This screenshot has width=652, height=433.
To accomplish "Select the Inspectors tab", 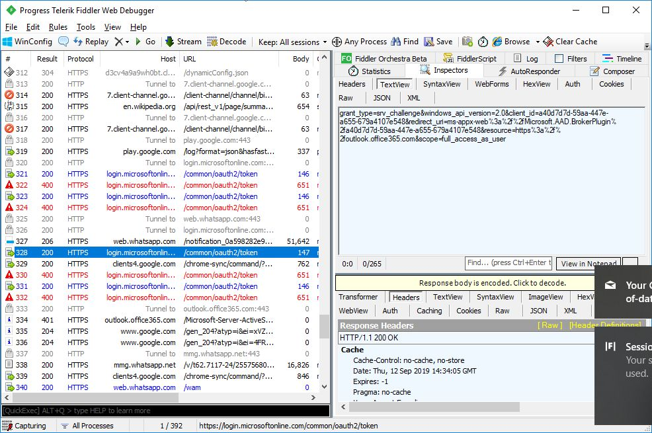I will 444,70.
